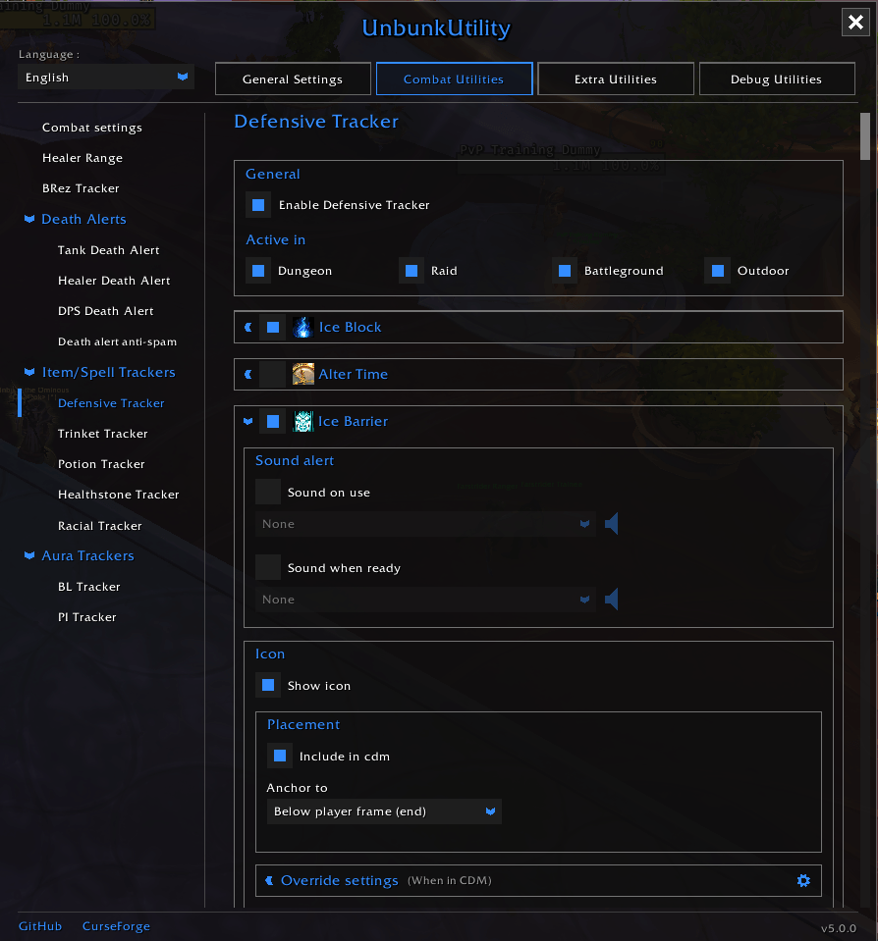
Task: Disable the Ice Block tracker checkbox
Action: (273, 327)
